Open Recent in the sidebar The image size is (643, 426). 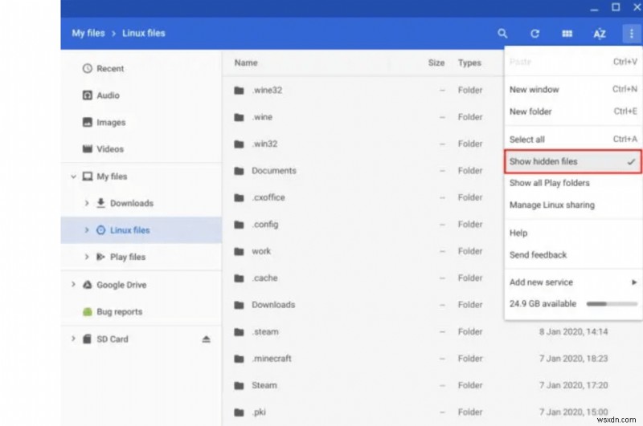tap(141, 68)
